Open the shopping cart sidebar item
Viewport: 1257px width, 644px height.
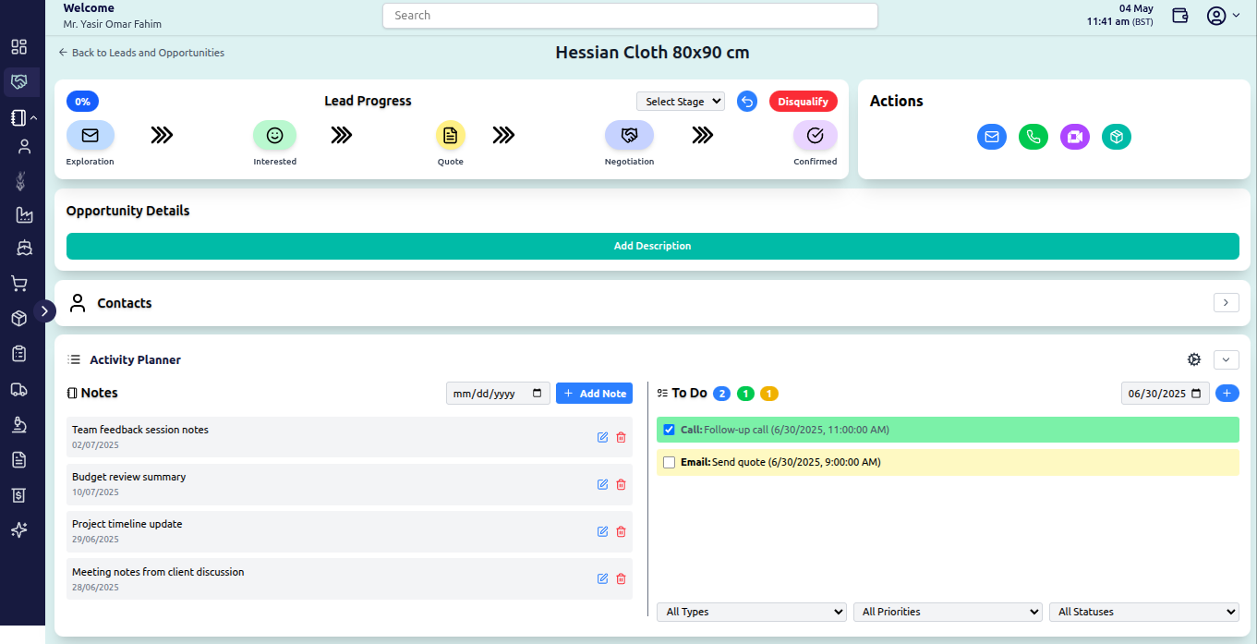18,284
